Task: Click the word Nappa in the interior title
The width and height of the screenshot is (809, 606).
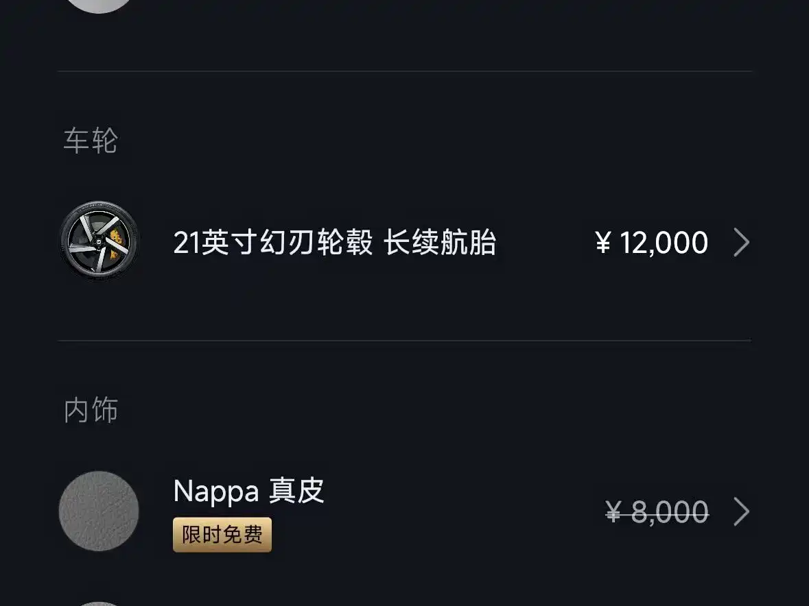Action: pos(216,492)
